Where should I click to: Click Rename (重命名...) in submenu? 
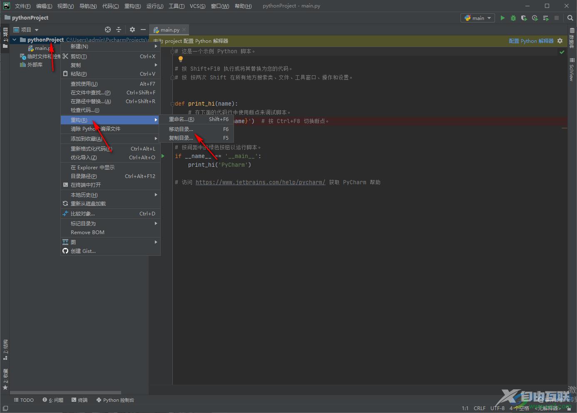click(196, 119)
